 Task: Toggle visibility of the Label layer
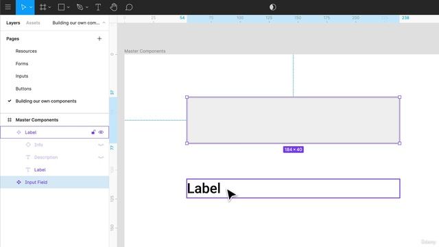coord(101,132)
